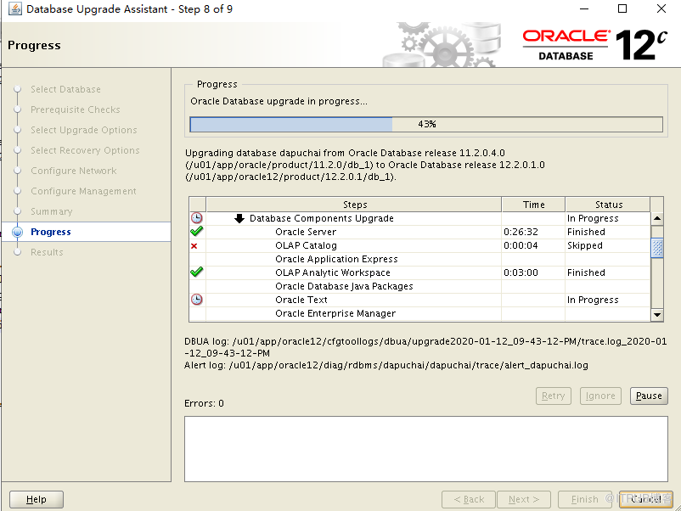The image size is (681, 511).
Task: Click red X icon beside OLAP Catalog
Action: [194, 245]
